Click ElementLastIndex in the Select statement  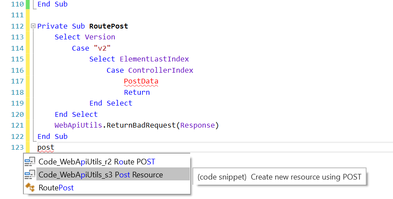154,59
